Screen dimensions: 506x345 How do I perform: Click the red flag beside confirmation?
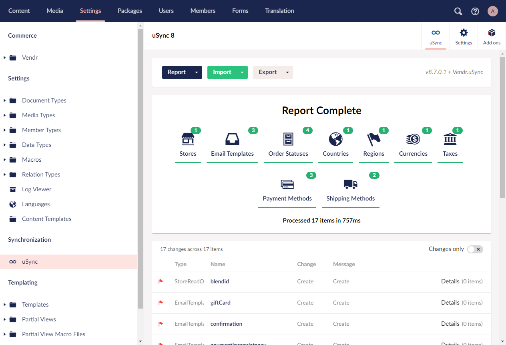161,324
